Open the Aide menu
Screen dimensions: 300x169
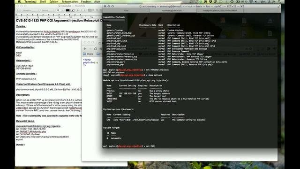click(97, 2)
